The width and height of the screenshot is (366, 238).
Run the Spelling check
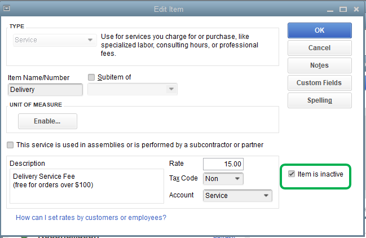(x=319, y=100)
